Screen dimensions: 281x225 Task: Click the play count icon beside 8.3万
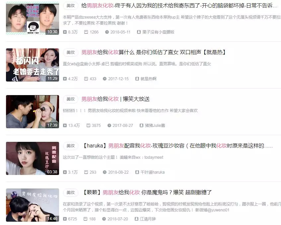point(65,32)
